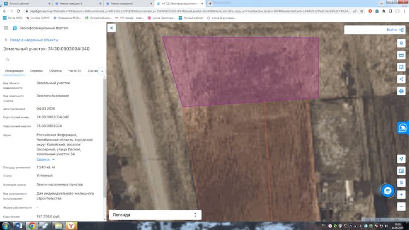Collapse the left information panel with double-arrow button

tap(111, 28)
